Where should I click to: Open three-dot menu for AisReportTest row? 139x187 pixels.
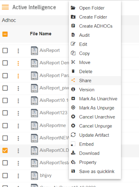pos(18,163)
